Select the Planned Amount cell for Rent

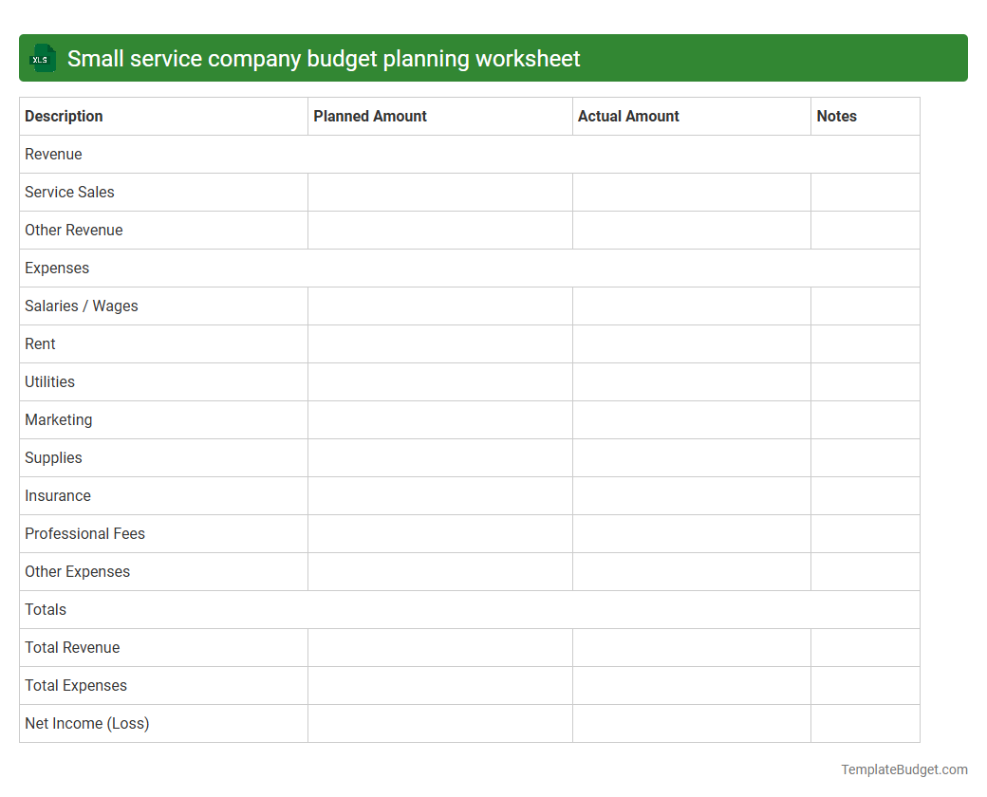439,343
